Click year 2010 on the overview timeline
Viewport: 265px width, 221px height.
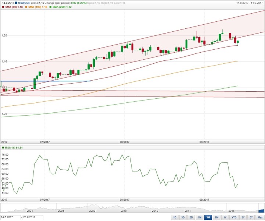123,210
